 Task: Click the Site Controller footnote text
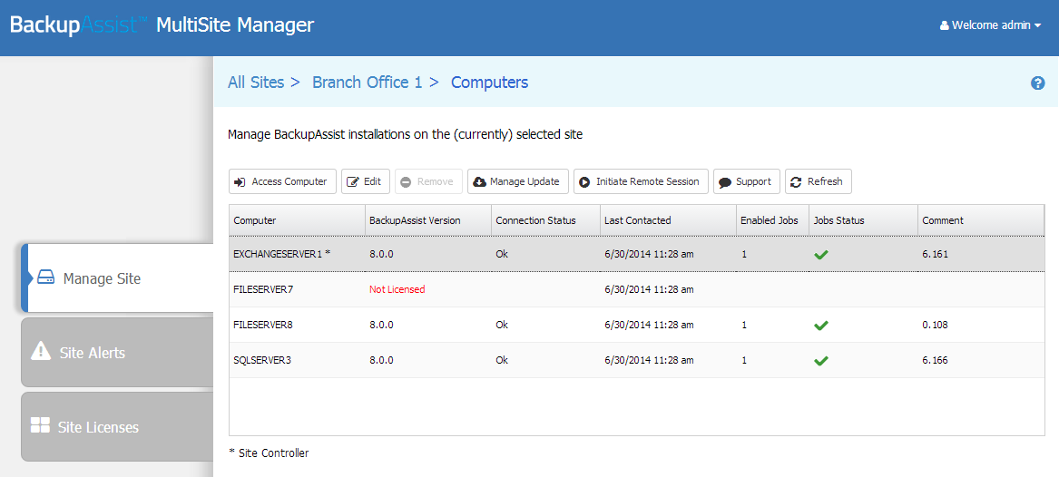pos(268,453)
